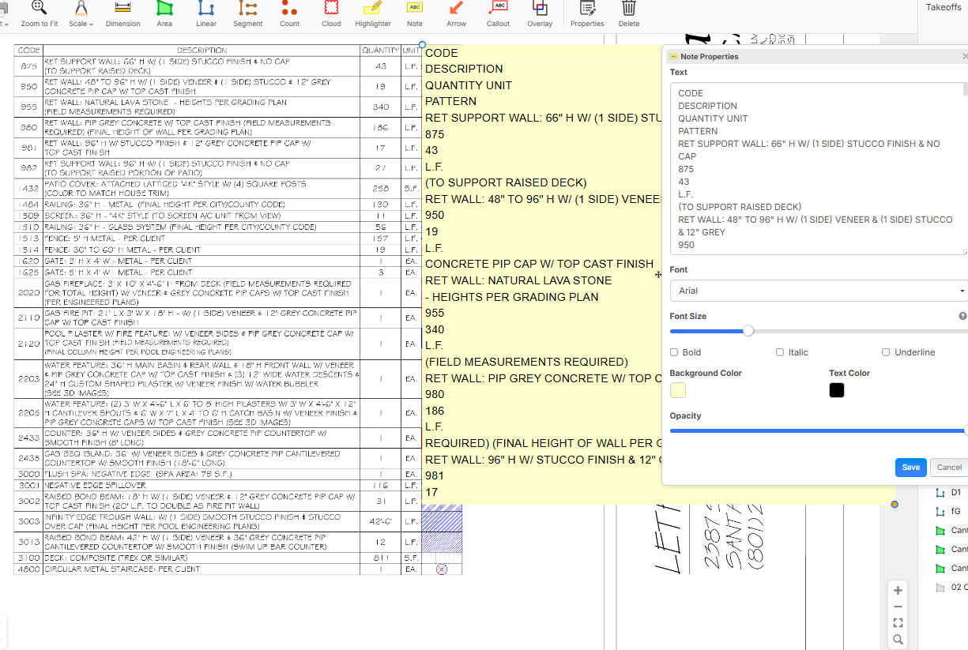The image size is (968, 650).
Task: Enable the Italic checkbox
Action: coord(780,352)
